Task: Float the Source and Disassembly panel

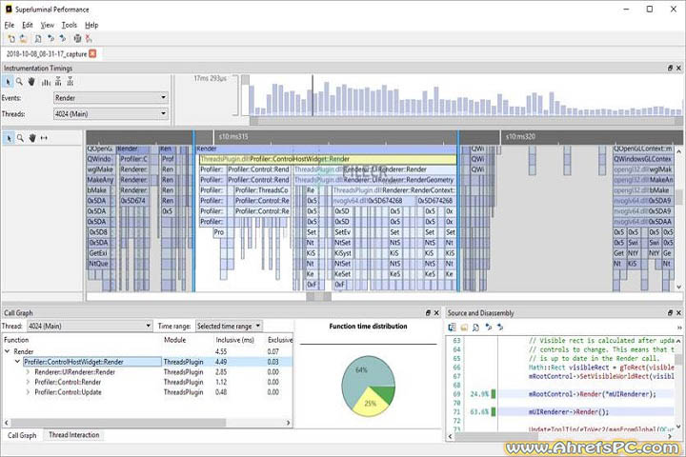Action: pos(670,313)
